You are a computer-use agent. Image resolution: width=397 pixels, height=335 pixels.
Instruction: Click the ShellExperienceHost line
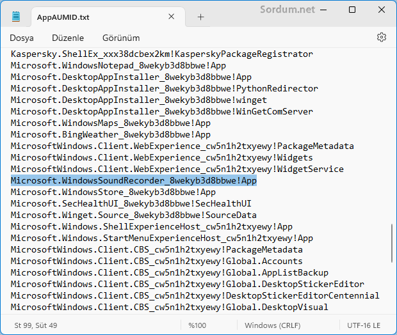(152, 227)
